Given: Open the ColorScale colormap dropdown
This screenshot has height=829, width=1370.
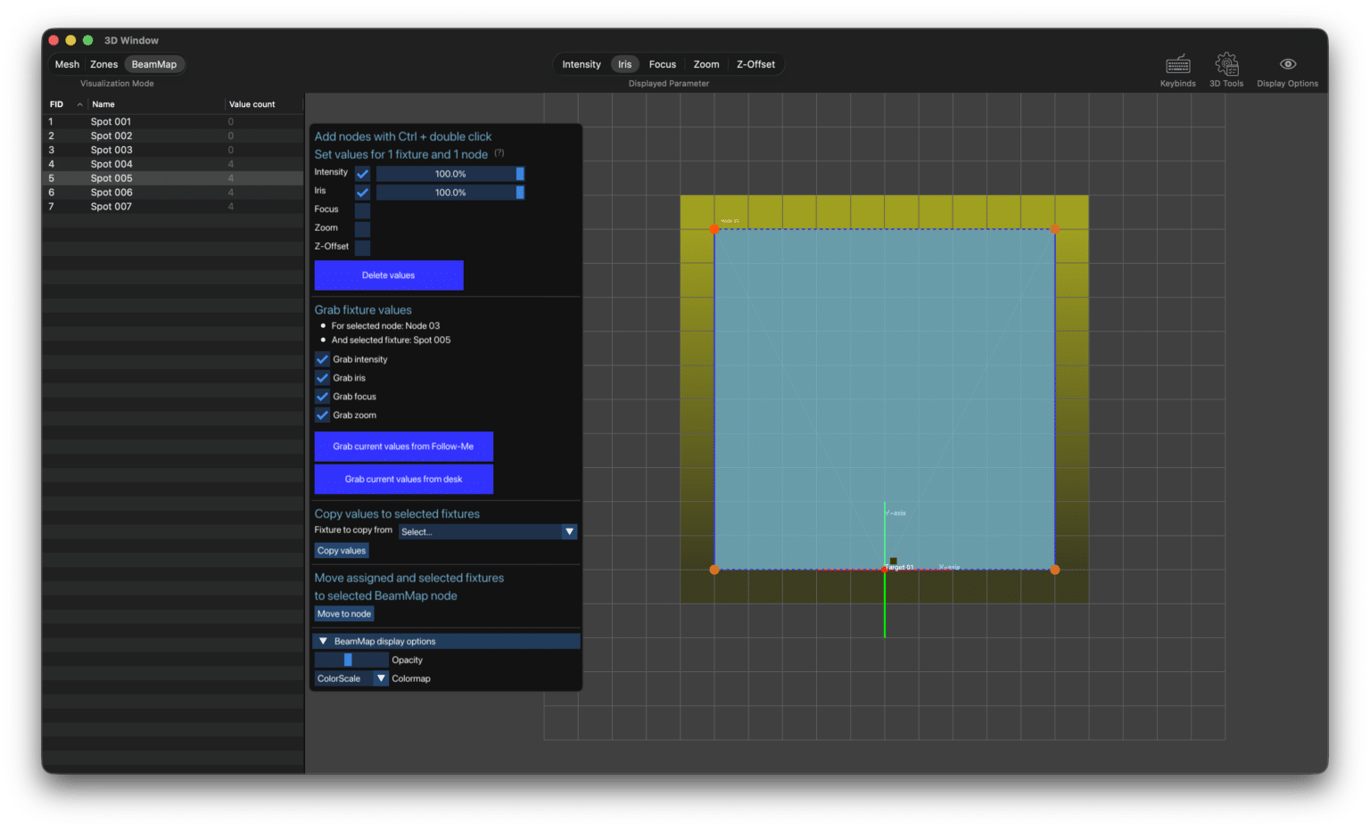Looking at the screenshot, I should (351, 679).
